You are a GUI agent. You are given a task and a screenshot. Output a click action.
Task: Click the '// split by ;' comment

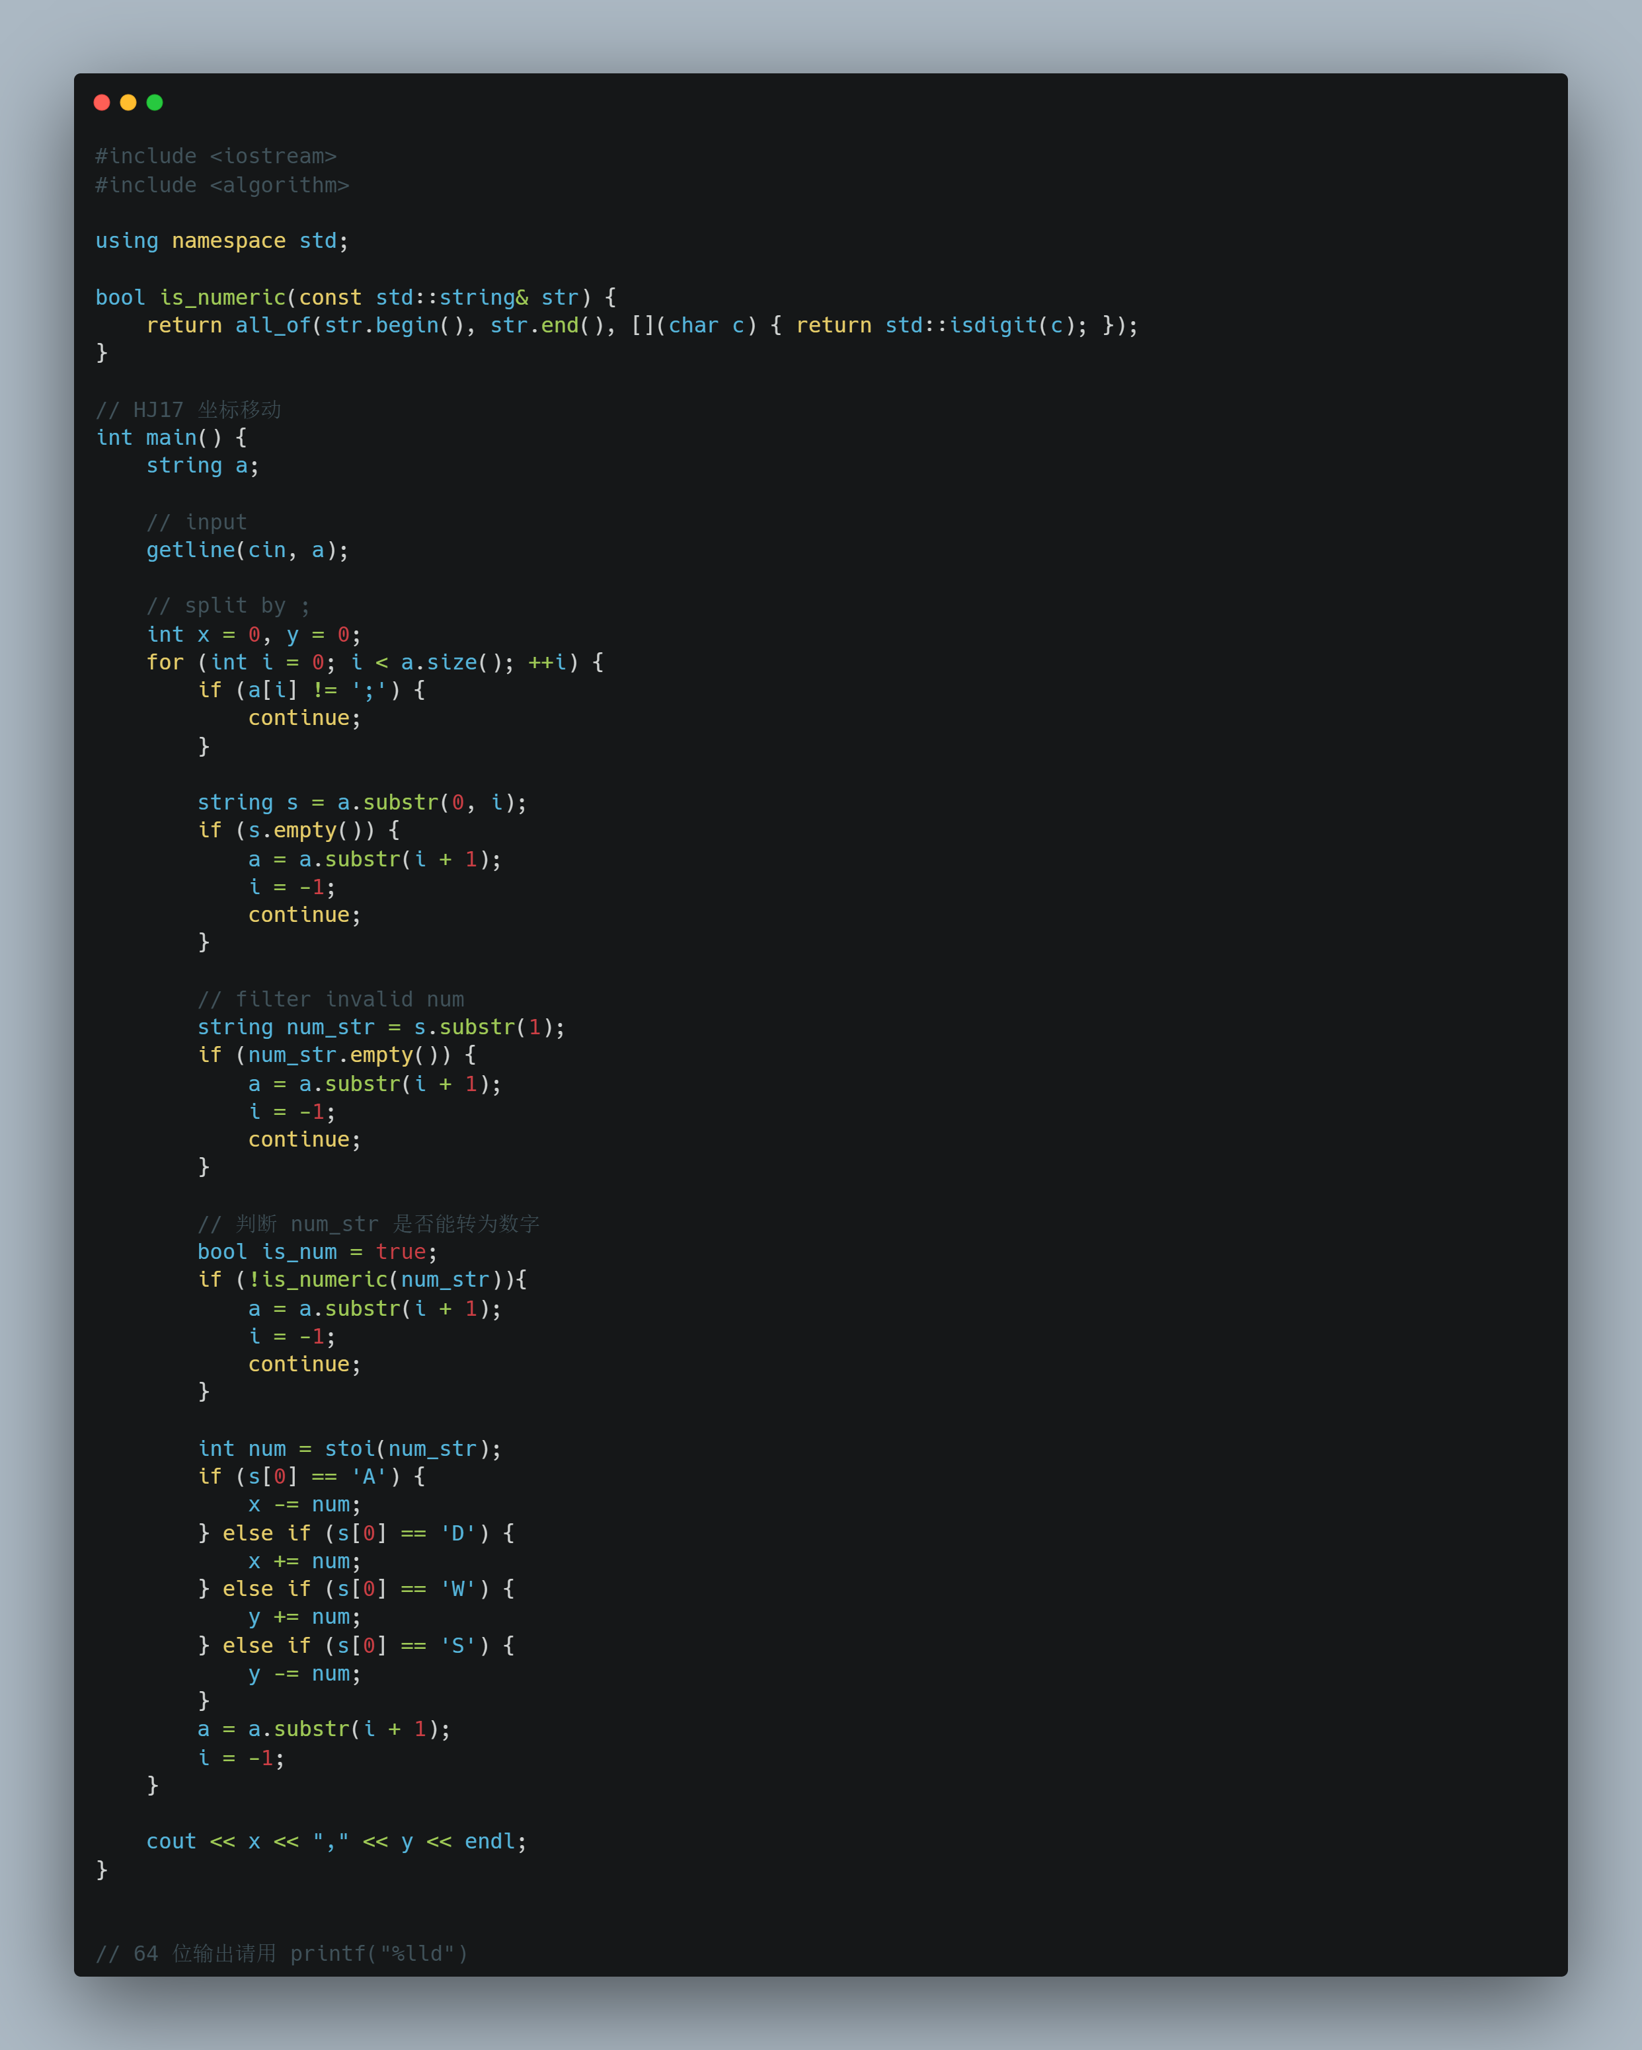point(227,607)
